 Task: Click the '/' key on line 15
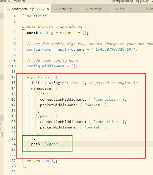tap(39, 94)
